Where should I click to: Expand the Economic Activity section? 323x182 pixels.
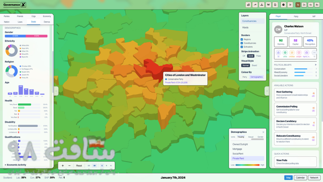(x=15, y=165)
